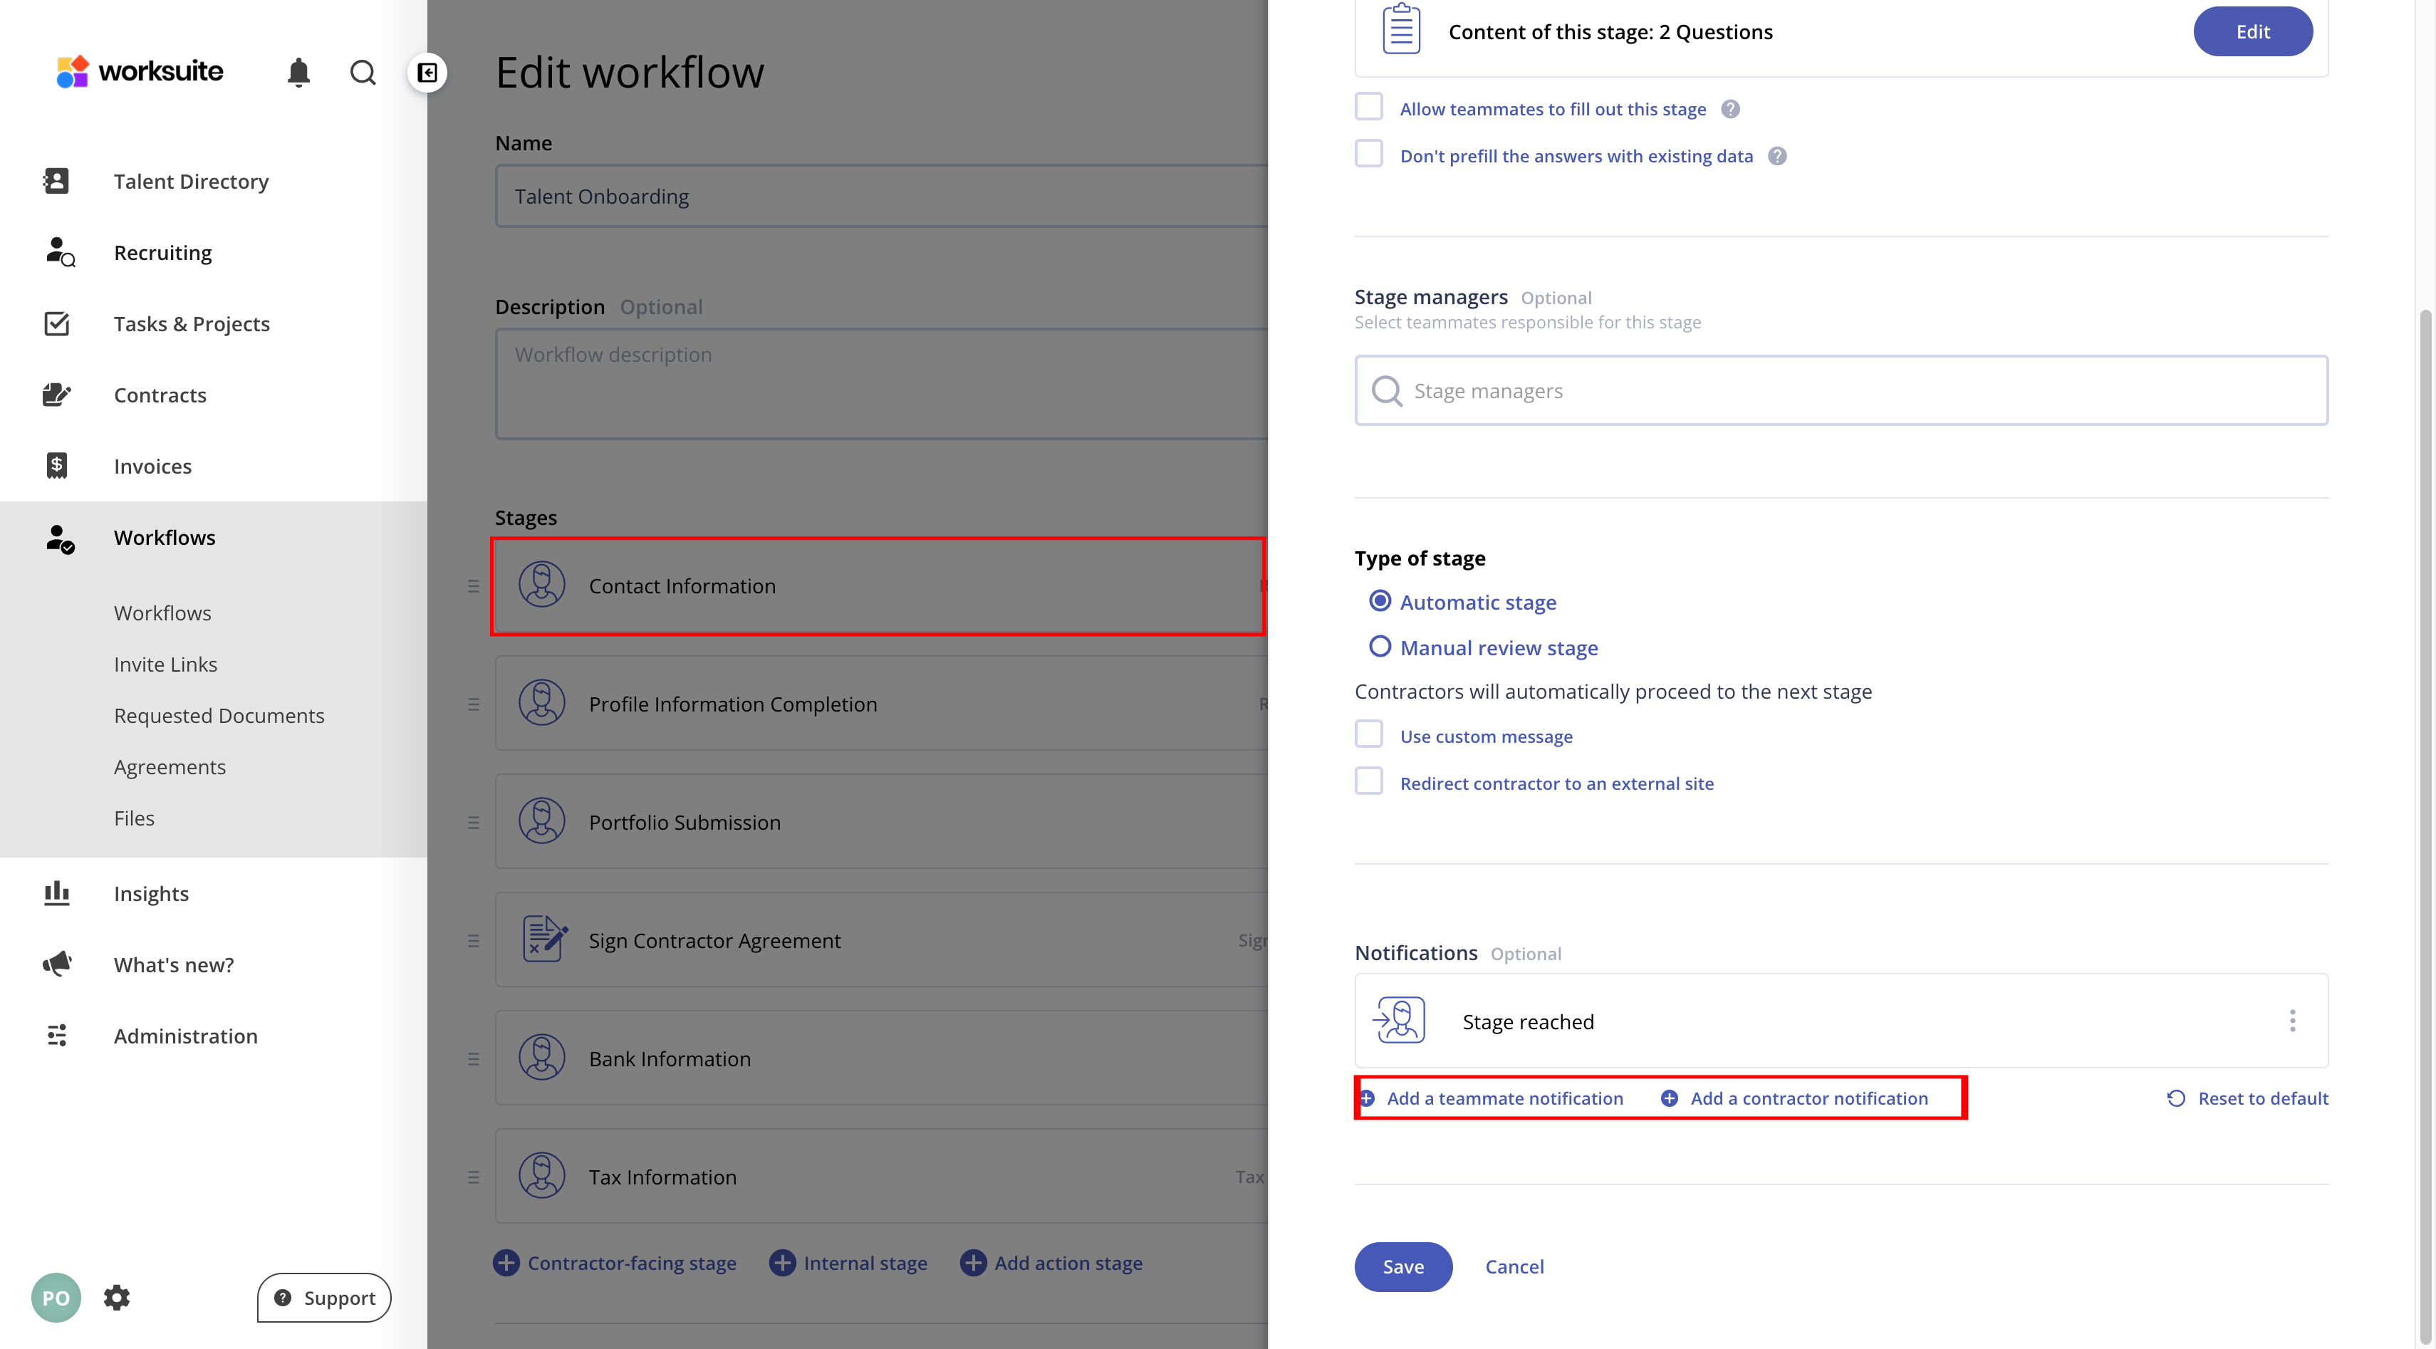Click Stage reached notification icon
Screen dimensions: 2436x1349
pyautogui.click(x=1399, y=1021)
